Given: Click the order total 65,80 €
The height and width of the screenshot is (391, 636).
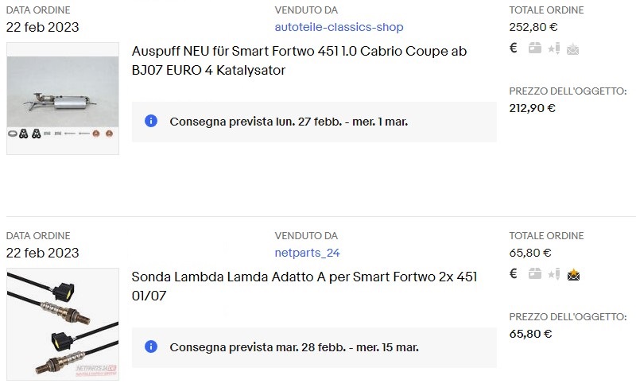Looking at the screenshot, I should click(x=530, y=253).
